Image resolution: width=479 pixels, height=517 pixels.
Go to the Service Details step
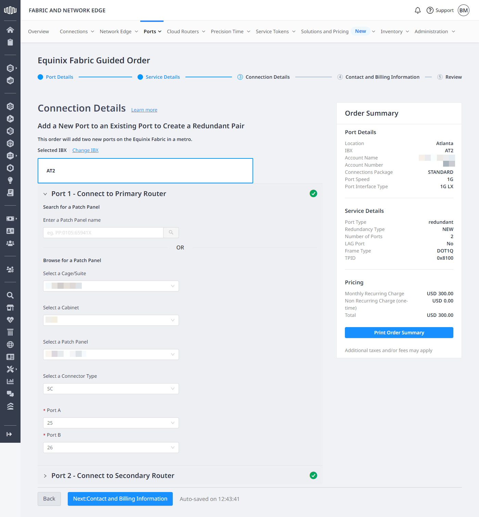coord(159,77)
